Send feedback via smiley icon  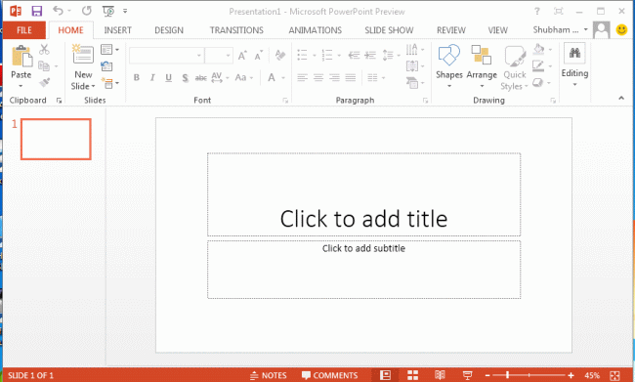point(621,30)
